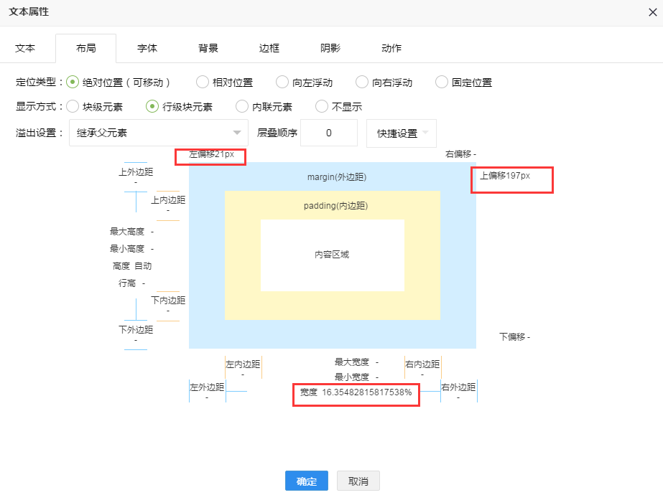Viewport: 663px width, 495px height.
Task: Select 固定位置 positioning radio
Action: pos(442,82)
